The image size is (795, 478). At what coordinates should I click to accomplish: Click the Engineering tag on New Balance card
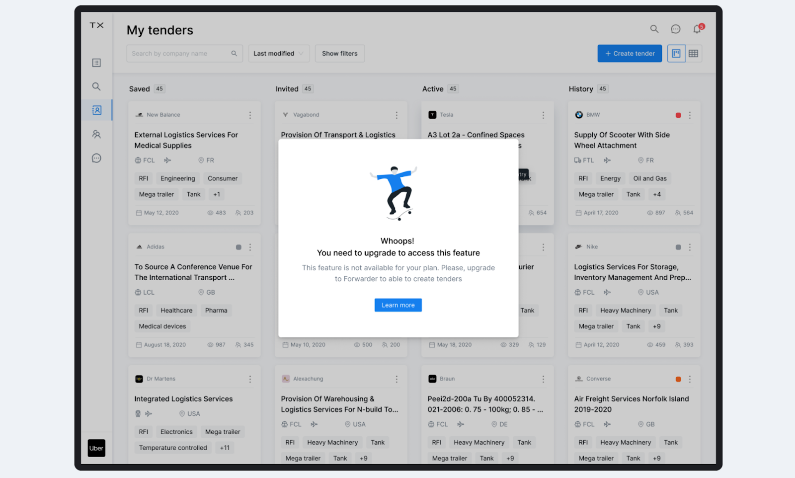(178, 178)
